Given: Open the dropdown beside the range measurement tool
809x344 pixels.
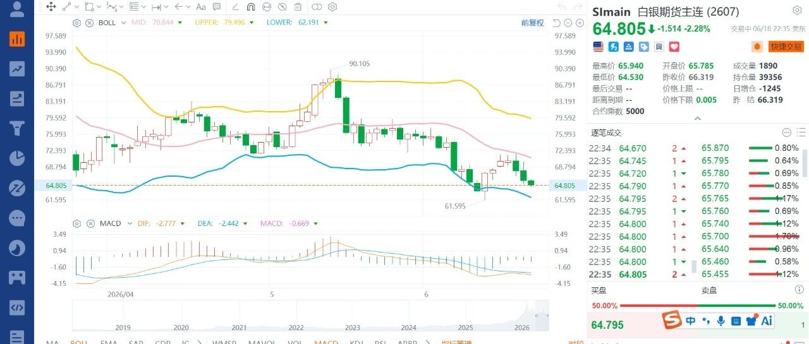Looking at the screenshot, I should (x=166, y=7).
